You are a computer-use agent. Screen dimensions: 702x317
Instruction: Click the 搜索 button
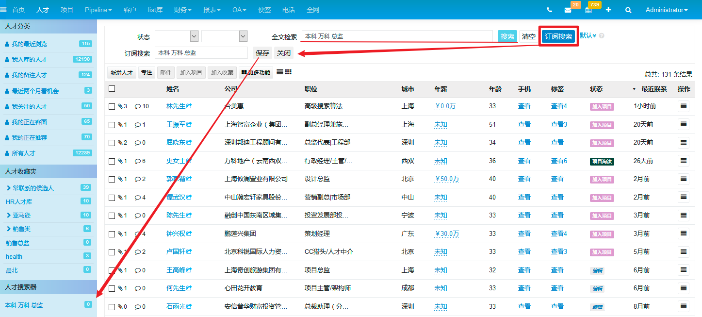(x=507, y=36)
